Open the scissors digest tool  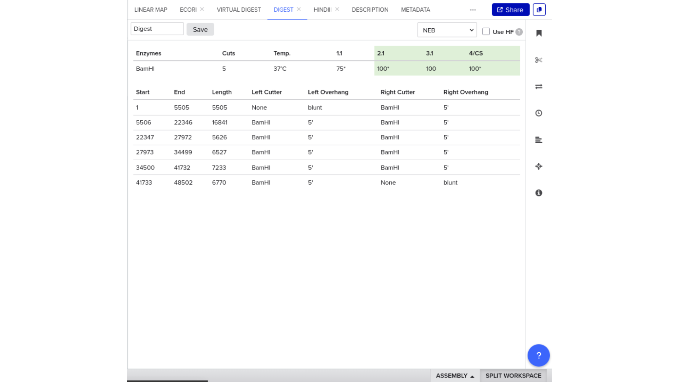point(539,60)
